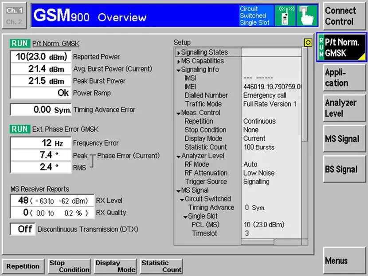This screenshot has width=368, height=276.
Task: Click the Circuit Switched Single Slot status
Action: (x=256, y=16)
